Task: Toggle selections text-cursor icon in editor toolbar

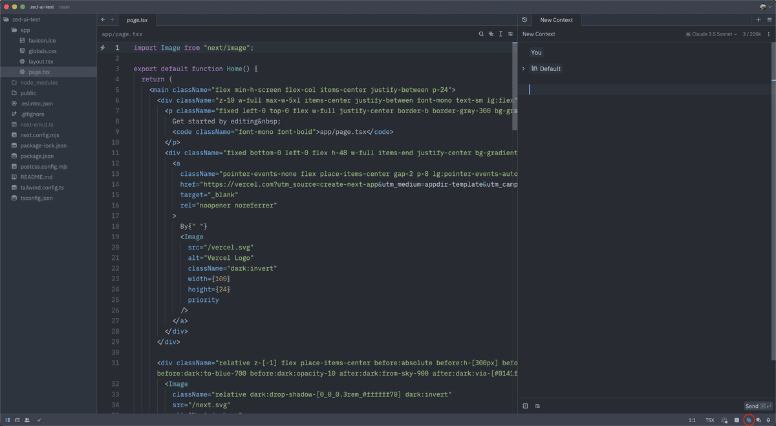Action: pyautogui.click(x=501, y=34)
